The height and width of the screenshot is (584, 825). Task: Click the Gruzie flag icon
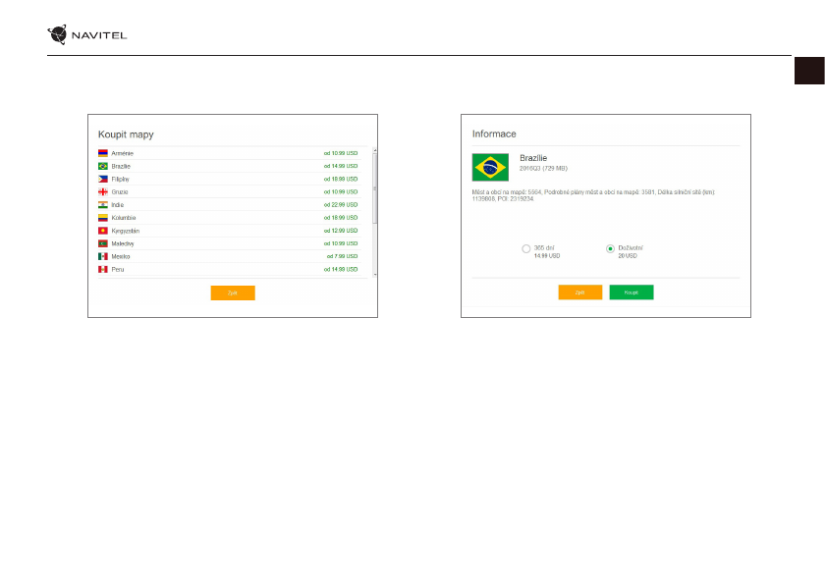pyautogui.click(x=102, y=191)
